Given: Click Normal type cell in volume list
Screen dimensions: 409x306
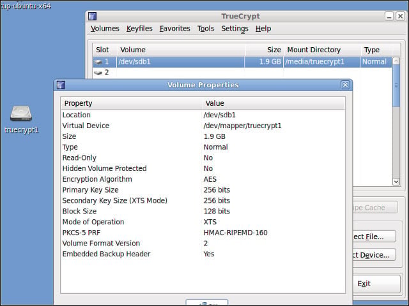Looking at the screenshot, I should pyautogui.click(x=374, y=62).
